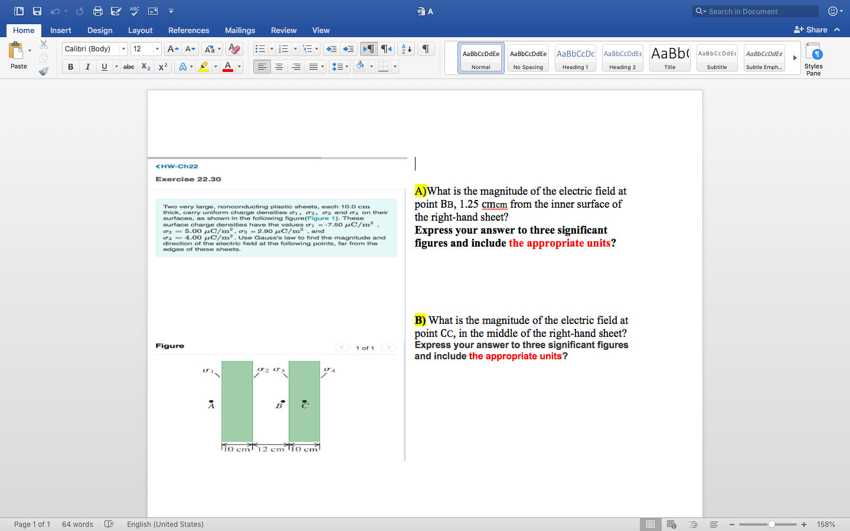
Task: Expand the styles gallery arrow
Action: coord(795,58)
